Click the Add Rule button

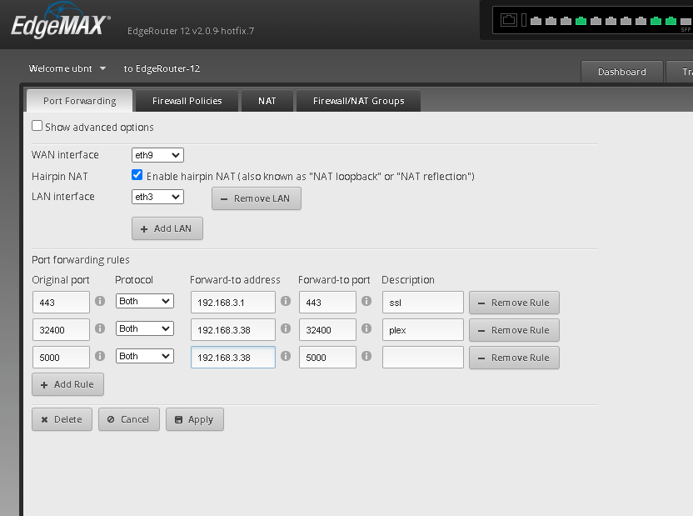pos(67,384)
